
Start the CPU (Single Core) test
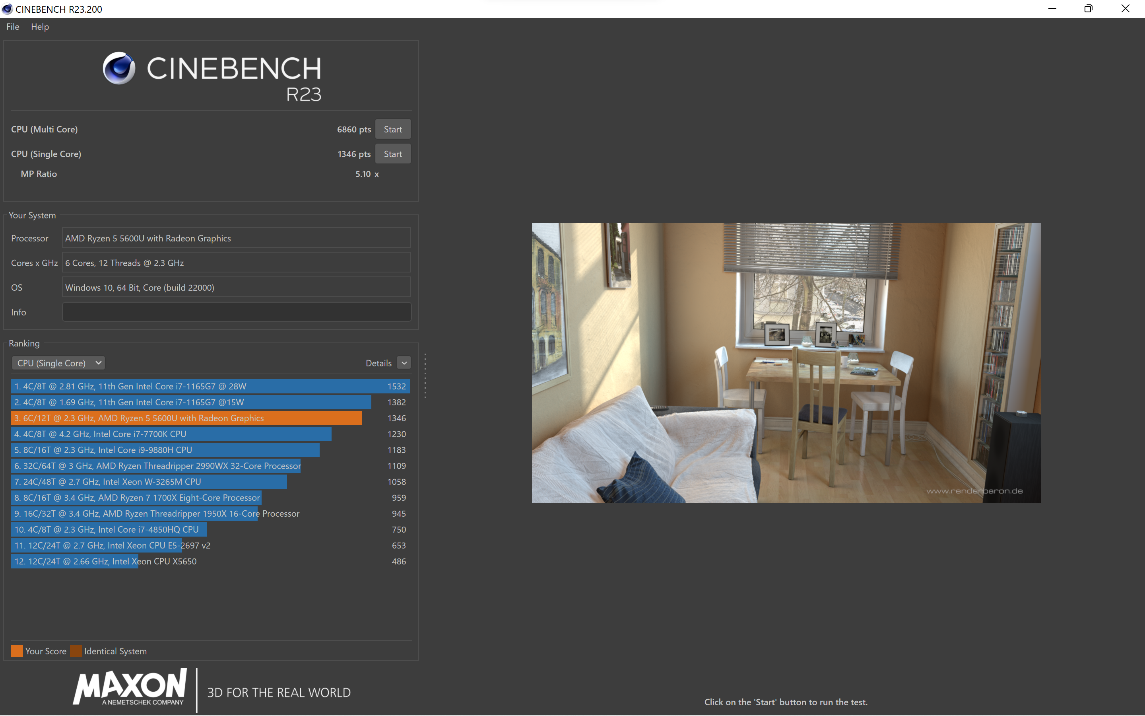coord(393,154)
